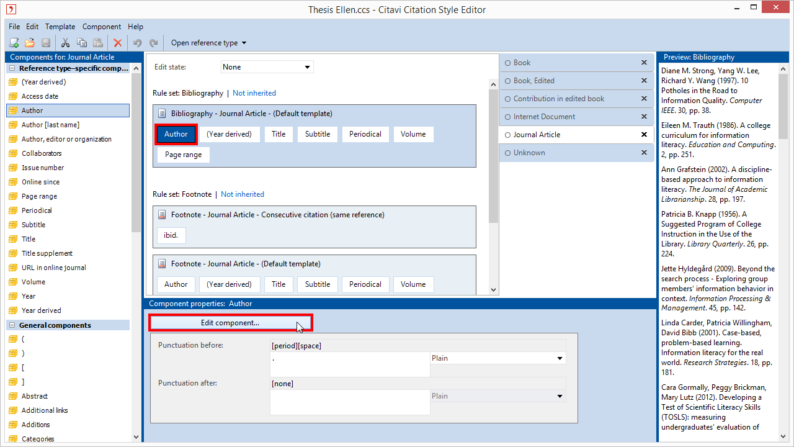Click the Footnote Consecutive citation template icon

point(162,215)
